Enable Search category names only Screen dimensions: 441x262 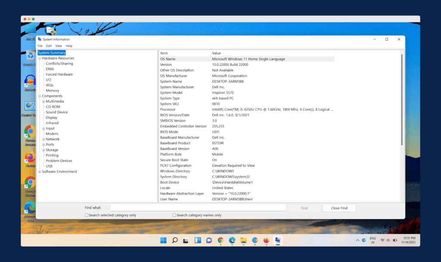174,214
